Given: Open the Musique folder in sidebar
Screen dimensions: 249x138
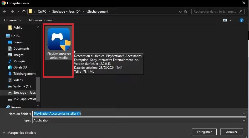Looking at the screenshot, I should [x=19, y=61].
